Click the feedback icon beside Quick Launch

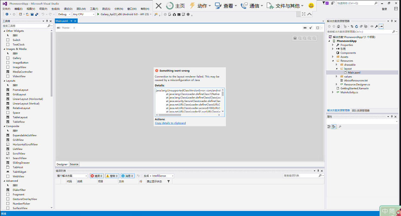[x=332, y=3]
